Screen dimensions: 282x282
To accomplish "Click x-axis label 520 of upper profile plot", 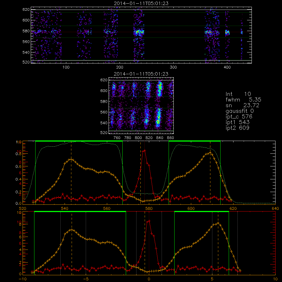I will tap(23, 208).
